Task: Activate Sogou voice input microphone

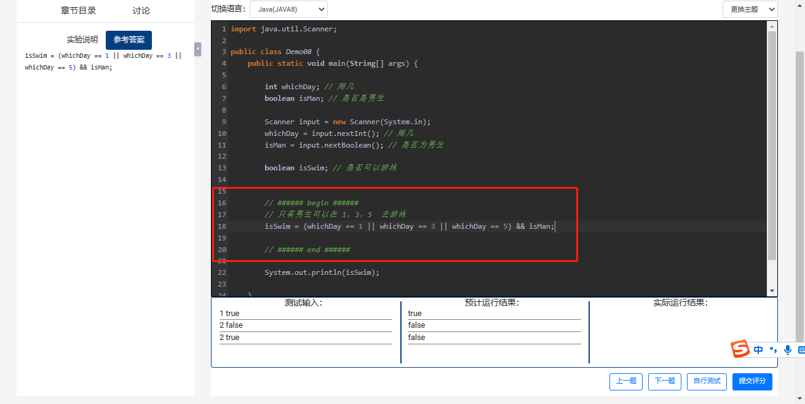Action: tap(787, 350)
